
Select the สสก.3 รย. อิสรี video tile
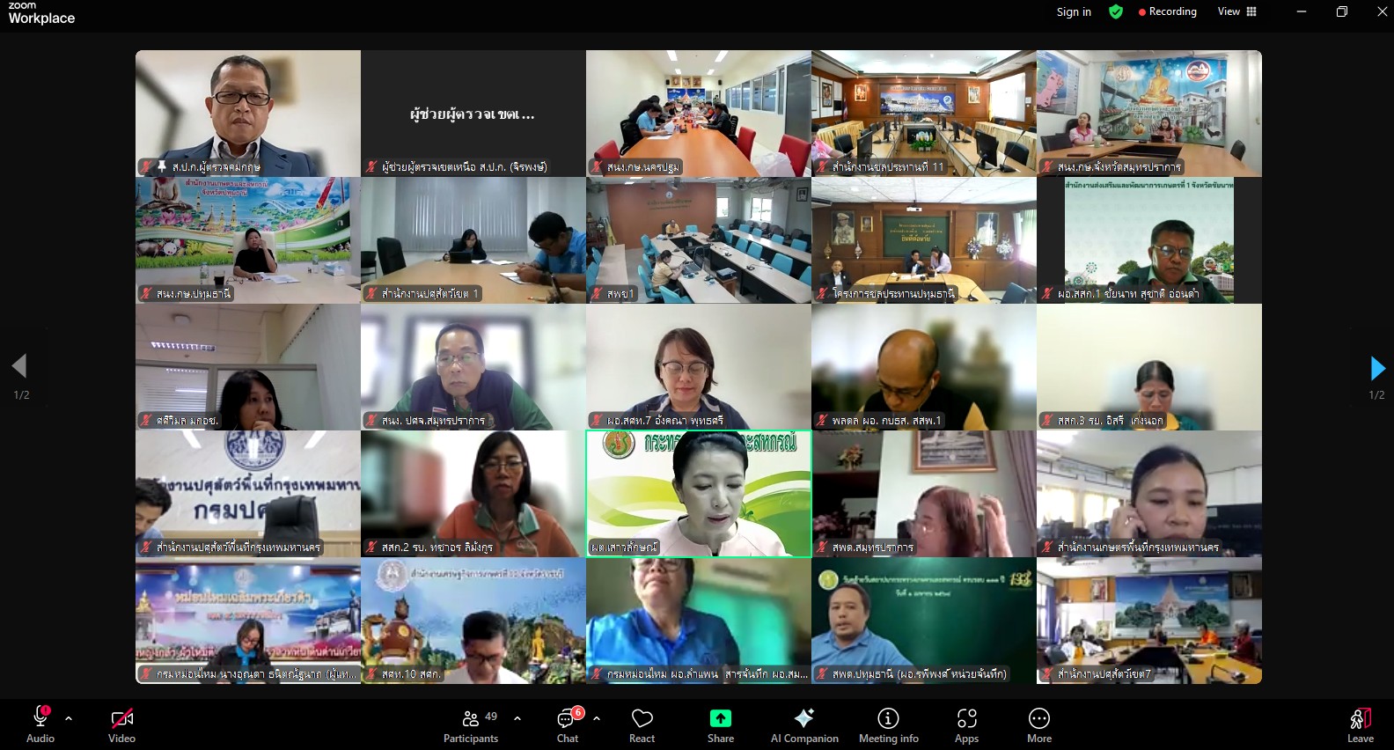click(1149, 367)
